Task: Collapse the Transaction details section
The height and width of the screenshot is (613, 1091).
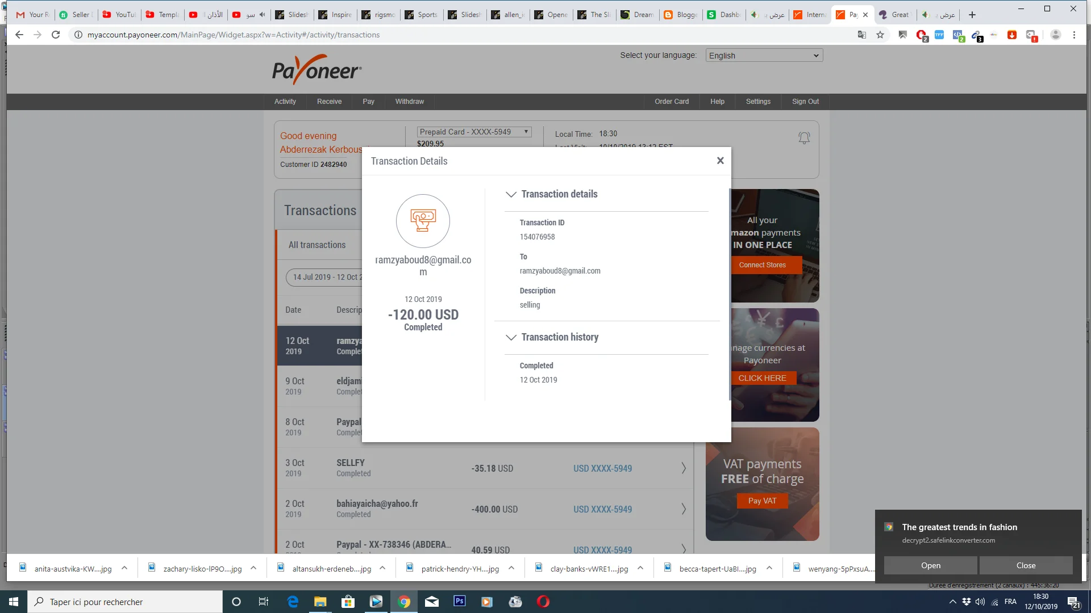Action: 511,194
